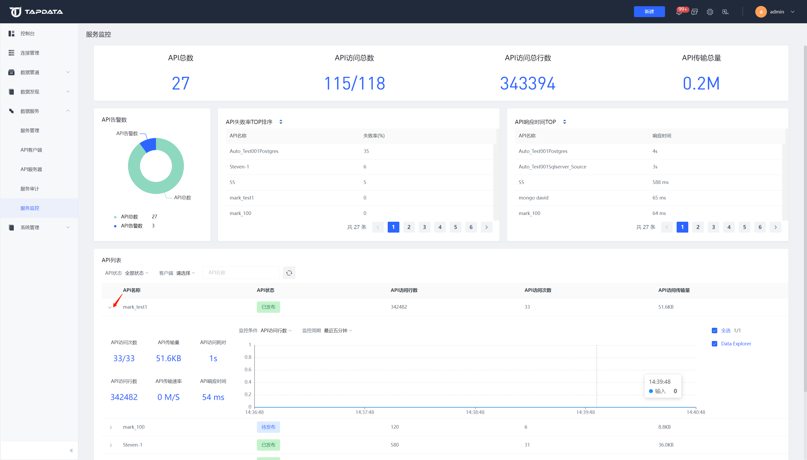Open the settings gear icon
The height and width of the screenshot is (460, 807).
coord(710,12)
